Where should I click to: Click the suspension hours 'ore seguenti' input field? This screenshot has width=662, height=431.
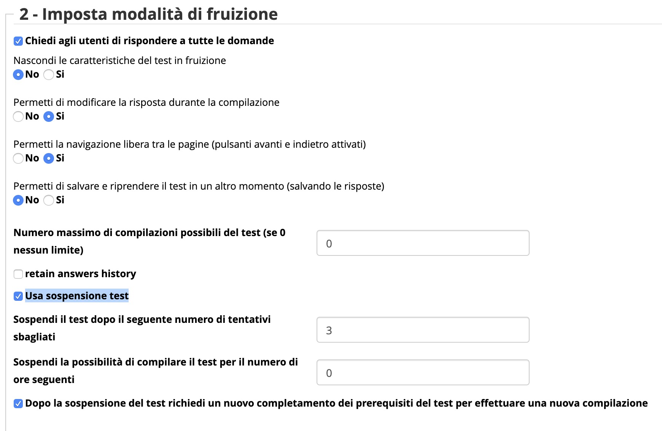pyautogui.click(x=422, y=372)
